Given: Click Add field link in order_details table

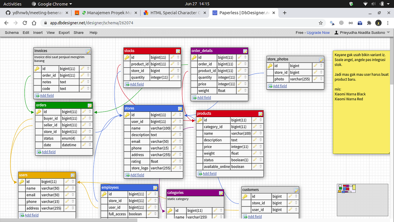Looking at the screenshot, I should (204, 98).
